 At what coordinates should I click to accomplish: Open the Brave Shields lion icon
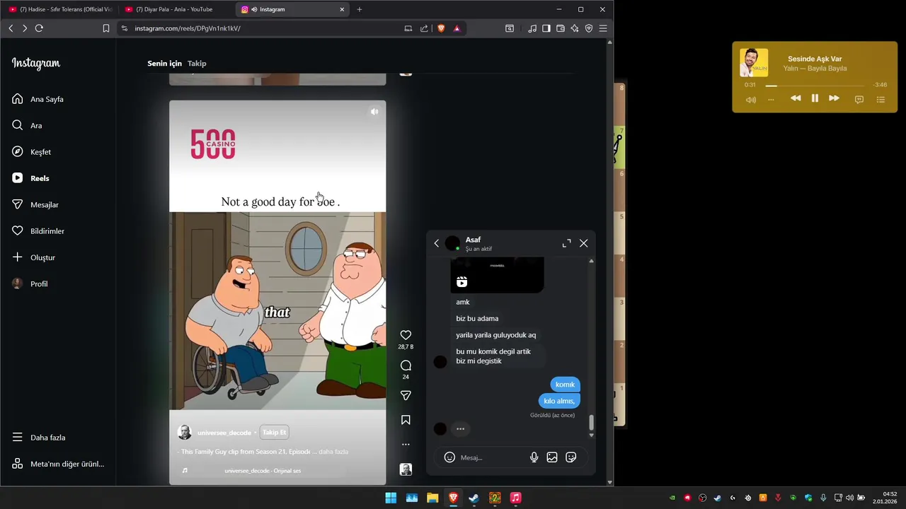[441, 28]
